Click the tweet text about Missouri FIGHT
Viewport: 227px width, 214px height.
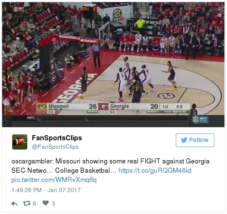(x=110, y=166)
